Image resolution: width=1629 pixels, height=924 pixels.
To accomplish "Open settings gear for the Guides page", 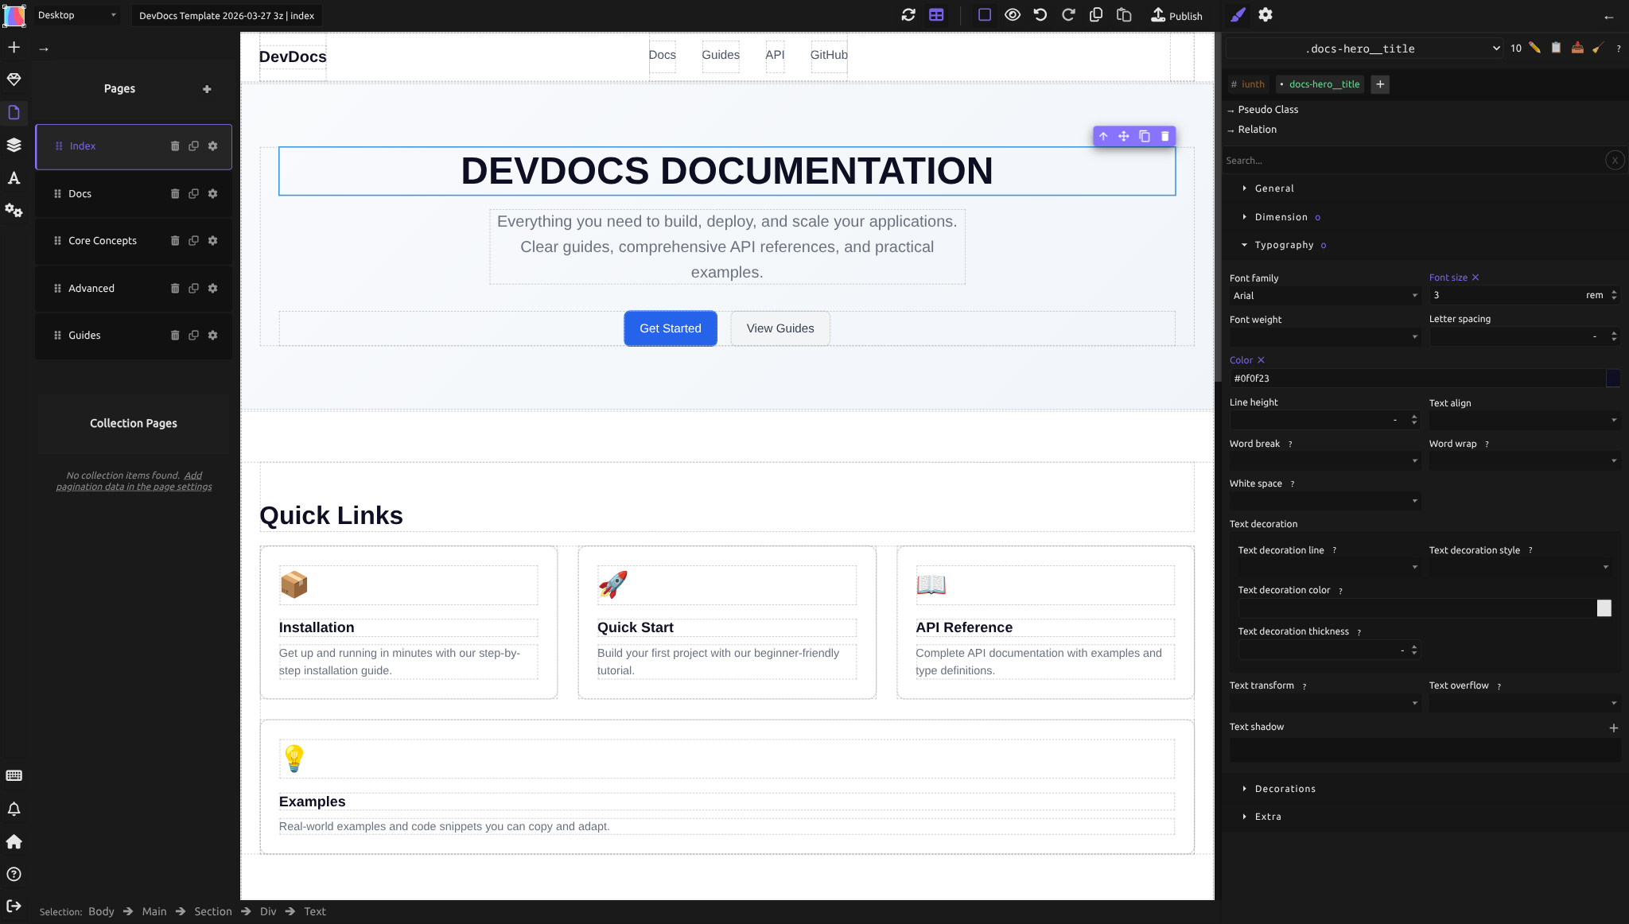I will (x=213, y=335).
